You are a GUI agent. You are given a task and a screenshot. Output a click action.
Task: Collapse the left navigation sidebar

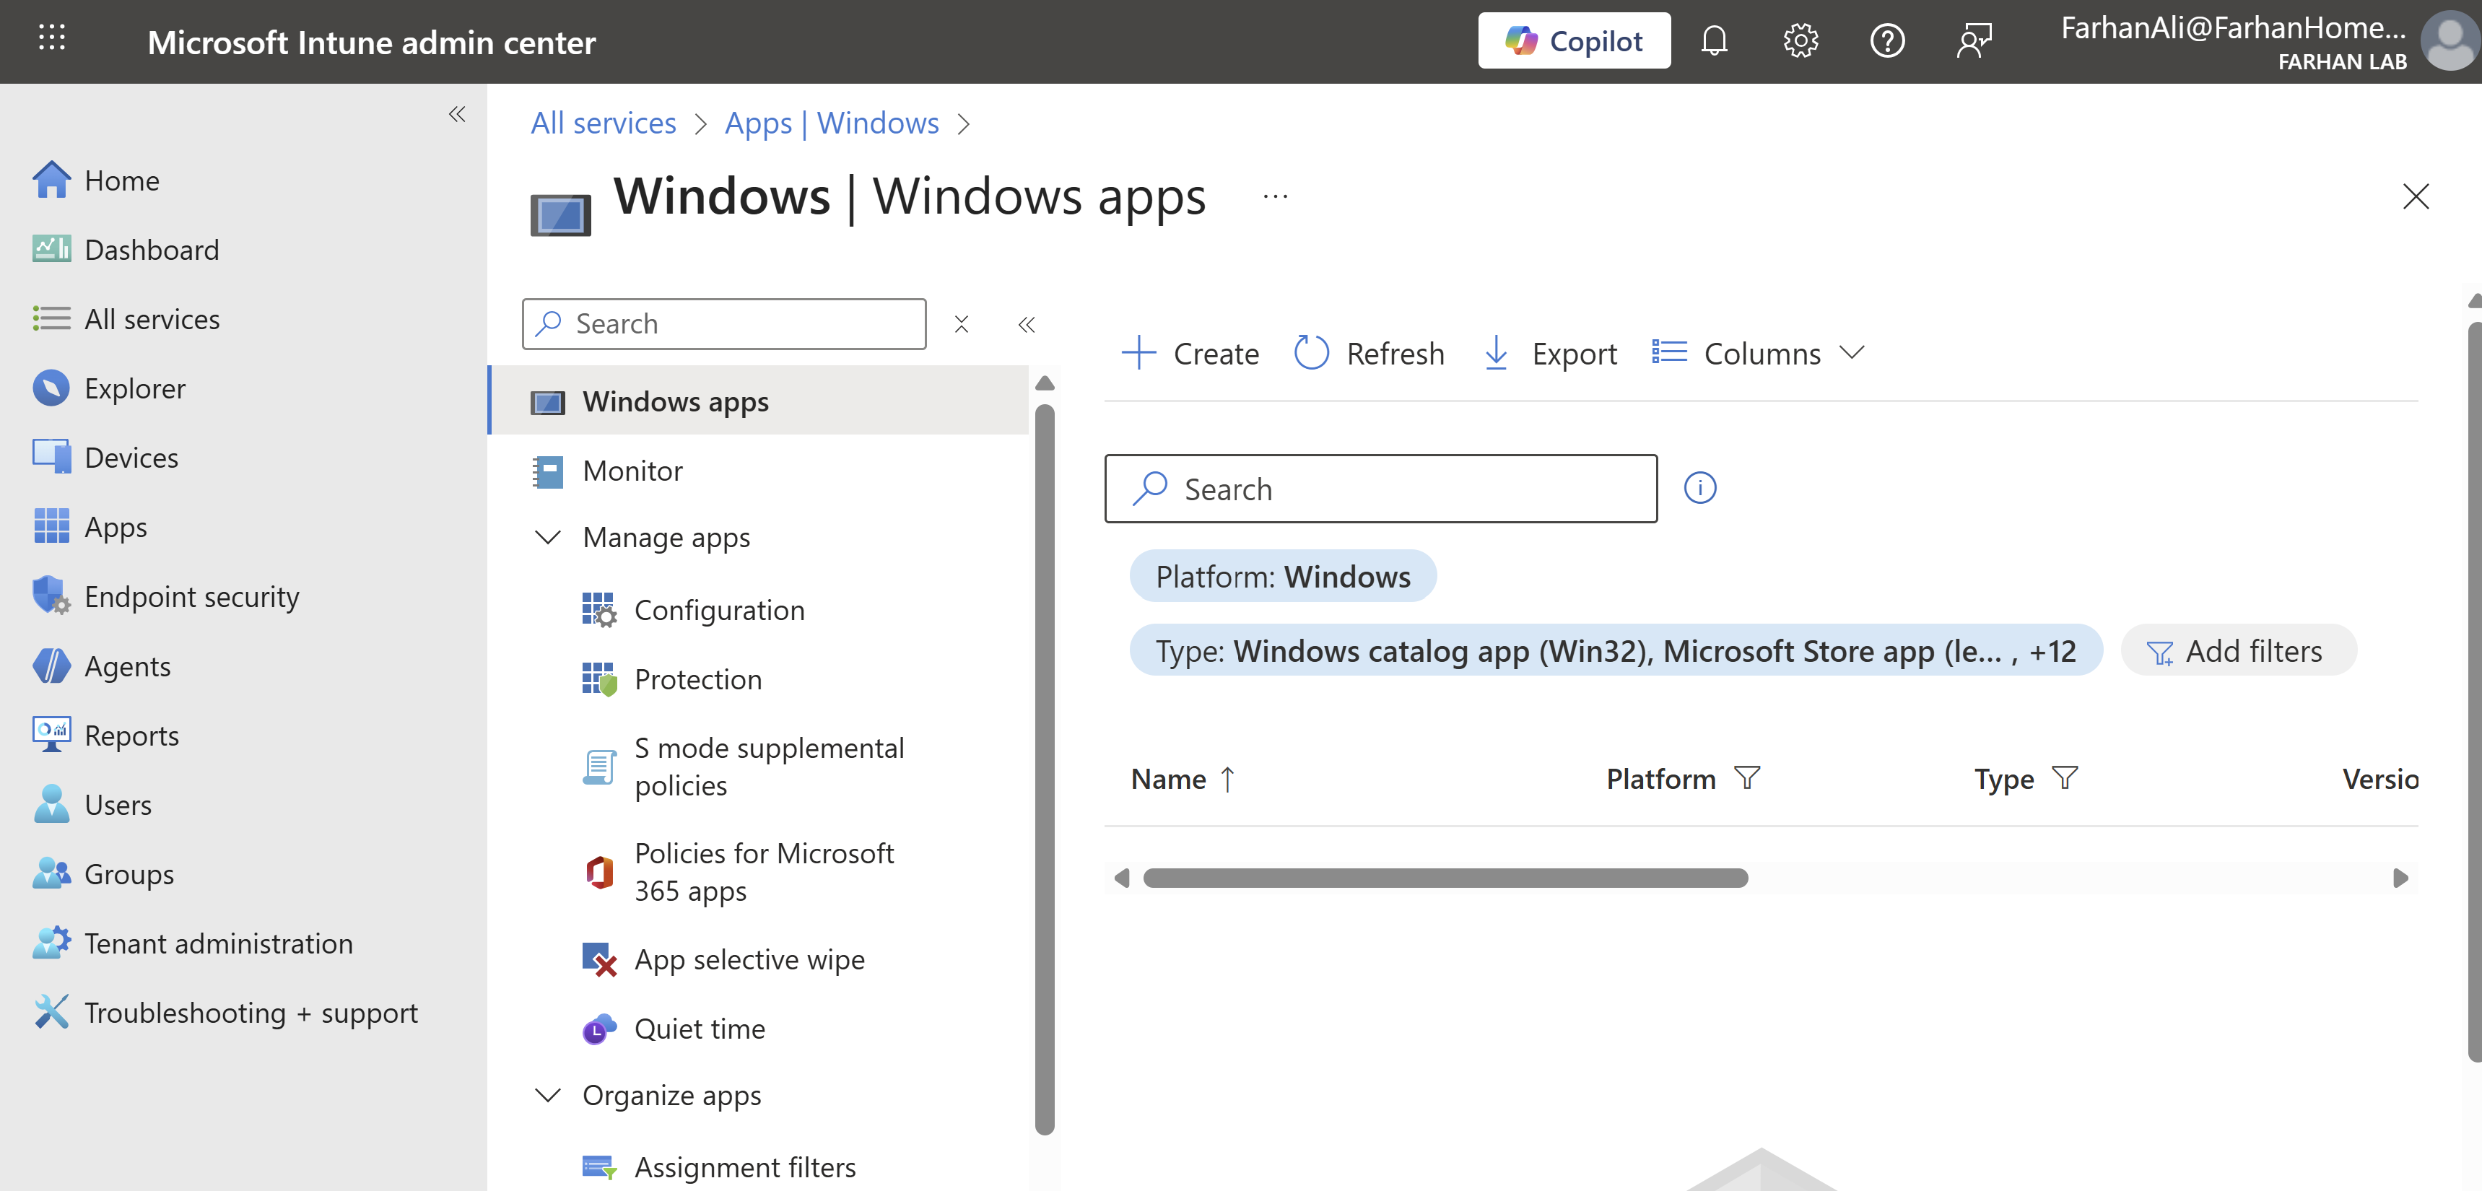(457, 115)
